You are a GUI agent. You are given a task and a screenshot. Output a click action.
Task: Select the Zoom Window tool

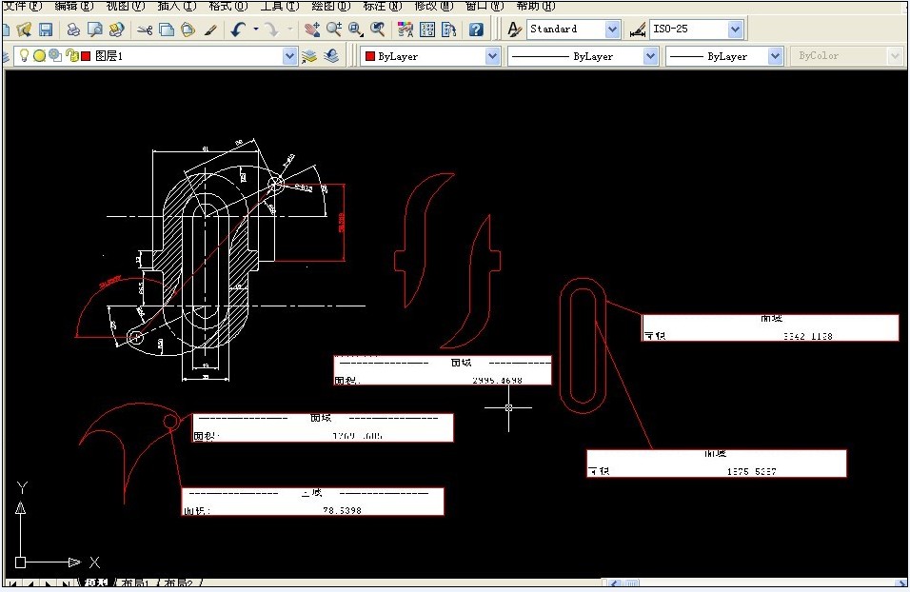coord(356,29)
